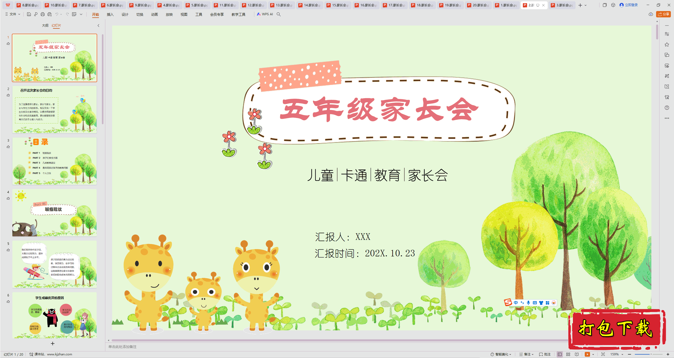Click the multi-window icon in title bar
674x358 pixels.
tap(605, 5)
